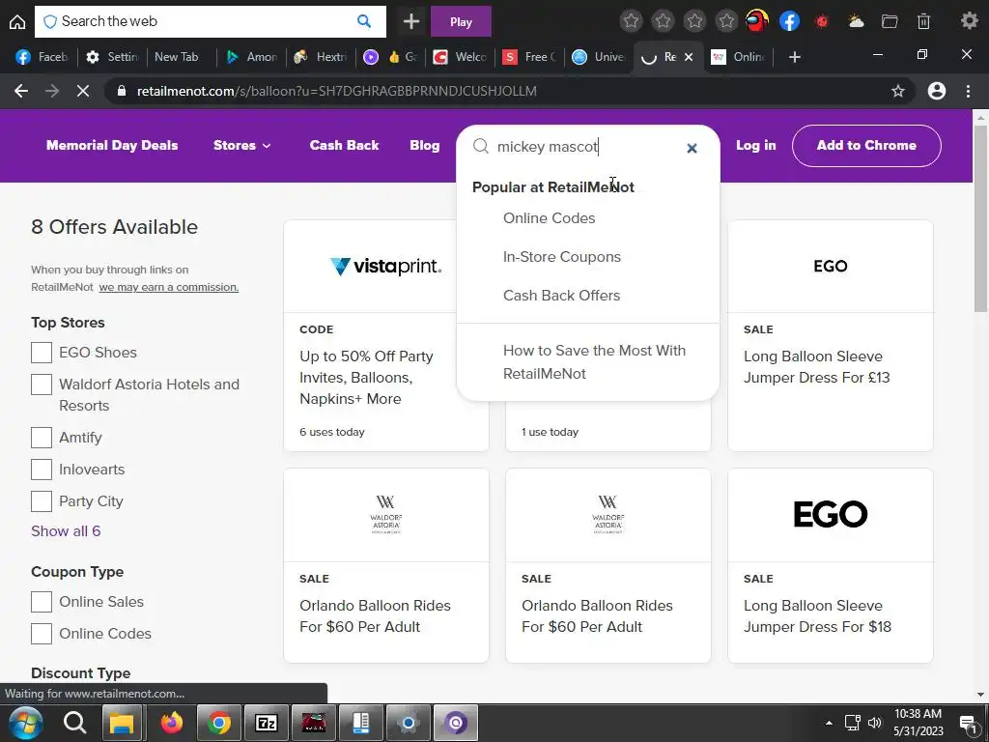This screenshot has height=742, width=989.
Task: Click the folder icon in top bar
Action: click(x=890, y=21)
